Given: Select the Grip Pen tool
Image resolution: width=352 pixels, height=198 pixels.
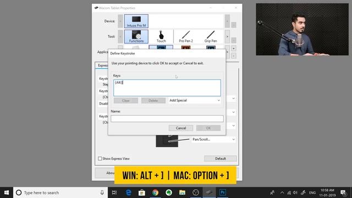Looking at the screenshot, I should click(211, 36).
